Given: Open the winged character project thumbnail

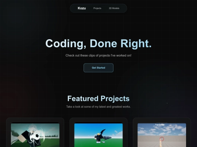Looking at the screenshot, I should (98, 135).
